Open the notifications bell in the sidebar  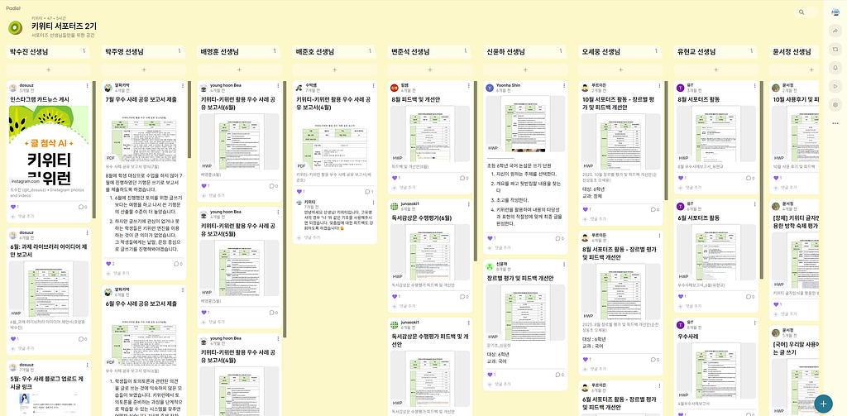coord(835,68)
